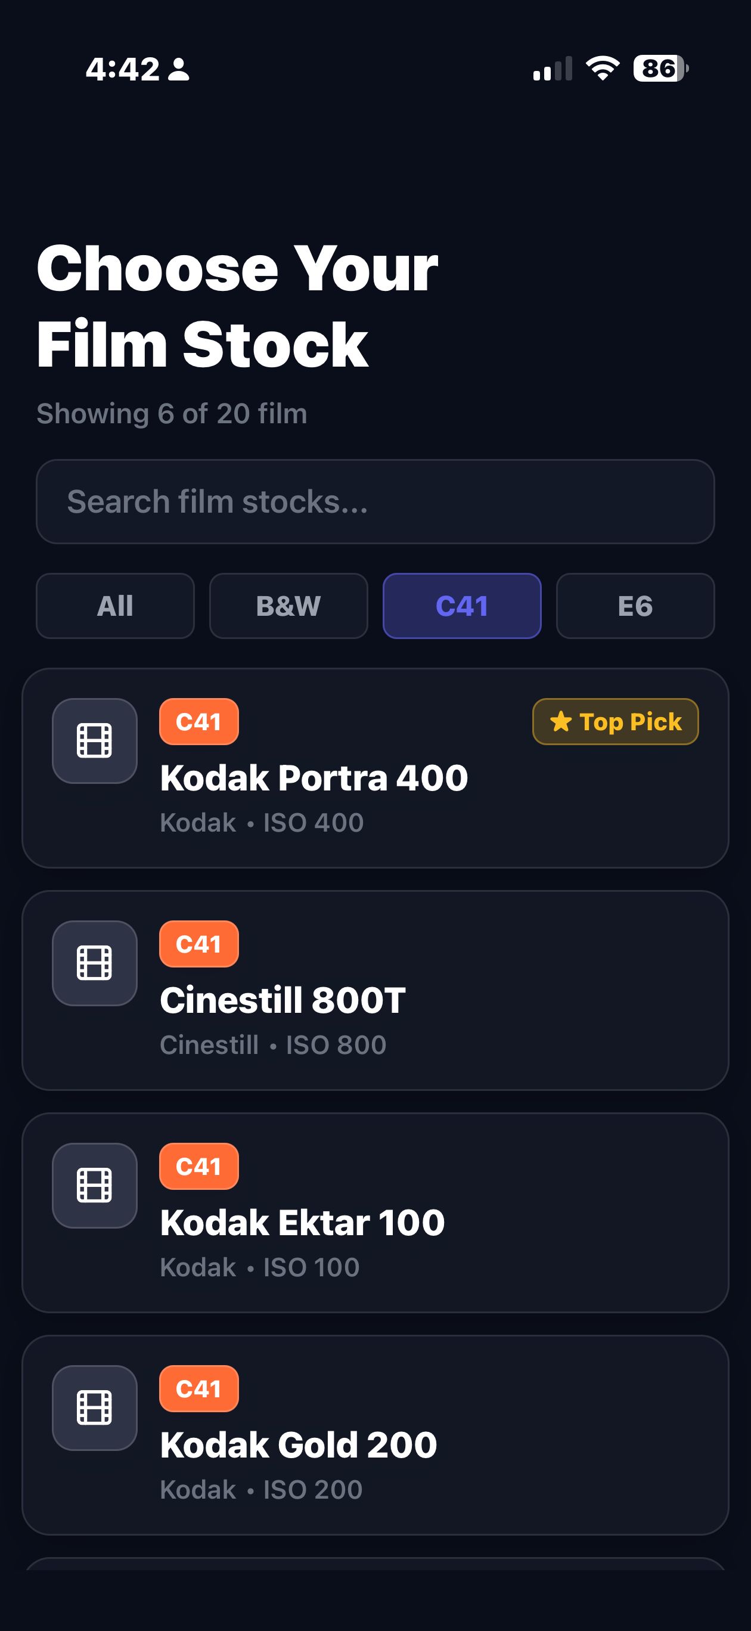Toggle the C41 filter chip
The width and height of the screenshot is (751, 1631).
461,606
